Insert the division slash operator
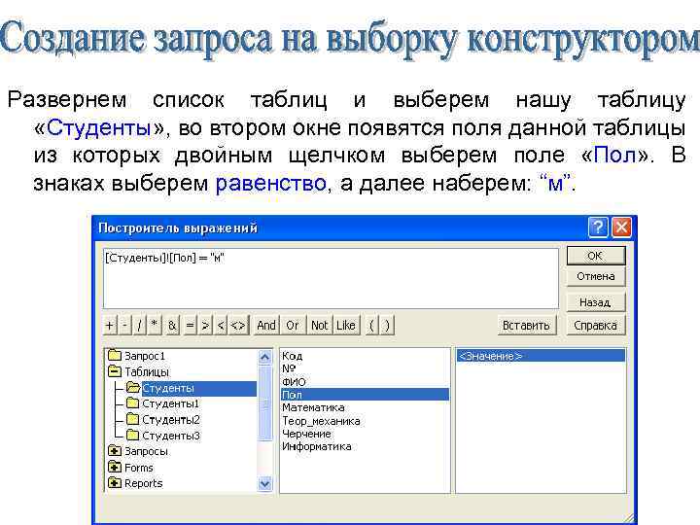Image resolution: width=700 pixels, height=525 pixels. click(140, 326)
